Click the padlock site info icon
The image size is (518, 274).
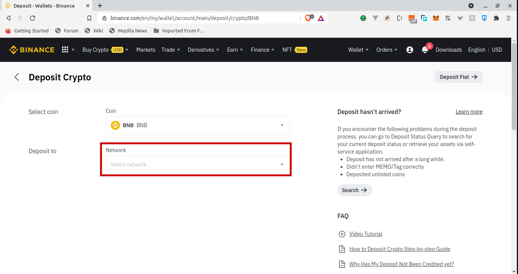104,18
